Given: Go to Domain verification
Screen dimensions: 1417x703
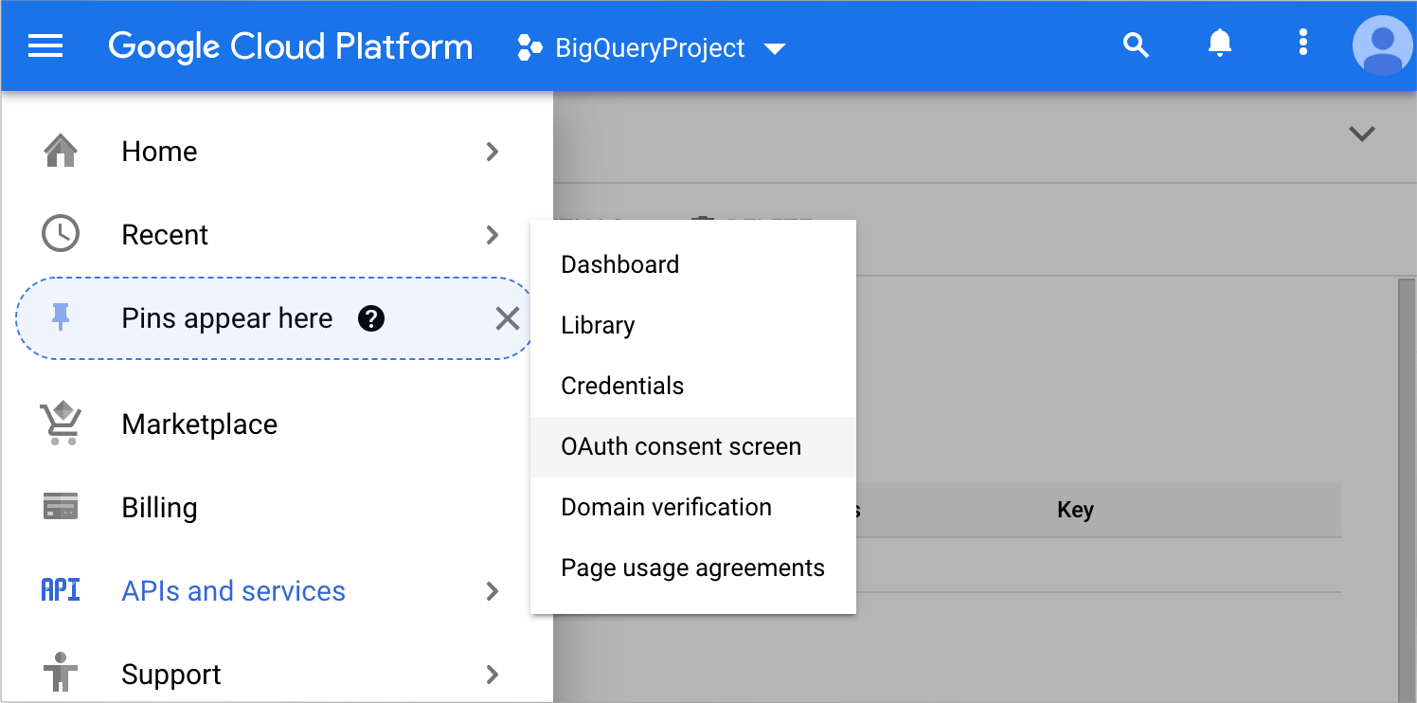Looking at the screenshot, I should pyautogui.click(x=666, y=507).
